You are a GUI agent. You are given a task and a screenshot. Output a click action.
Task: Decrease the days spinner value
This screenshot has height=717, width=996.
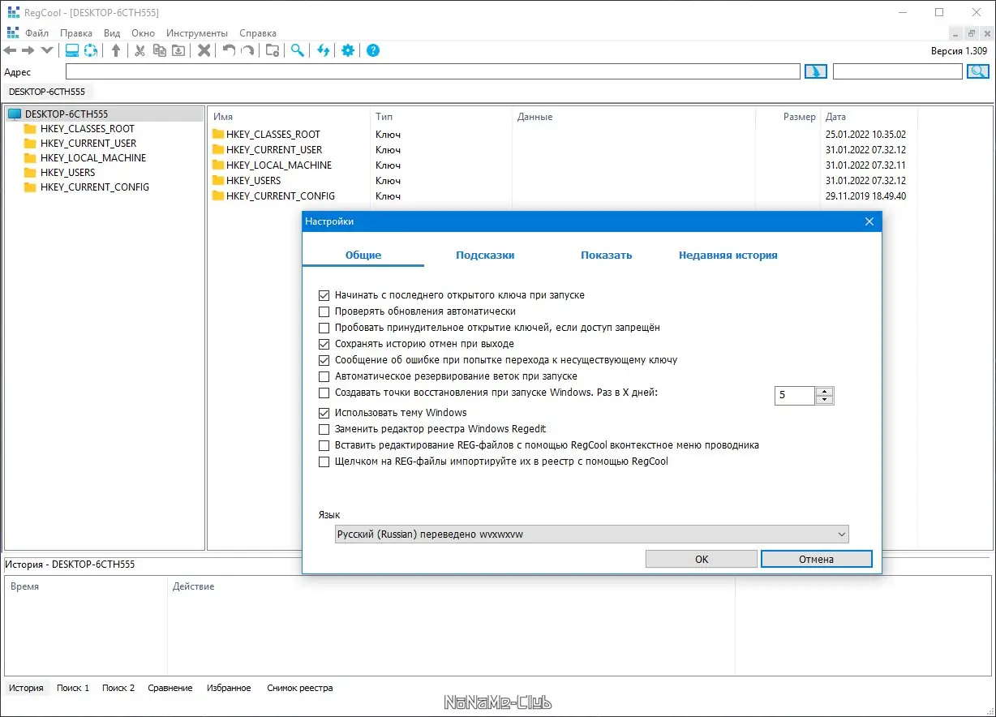[x=825, y=400]
